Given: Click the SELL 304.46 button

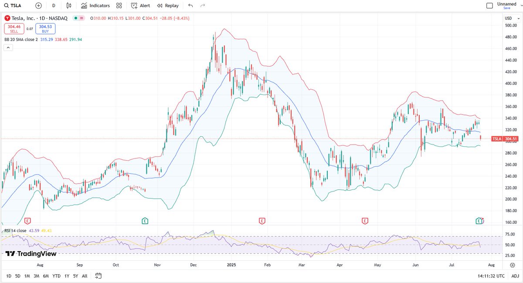Looking at the screenshot, I should pos(14,29).
